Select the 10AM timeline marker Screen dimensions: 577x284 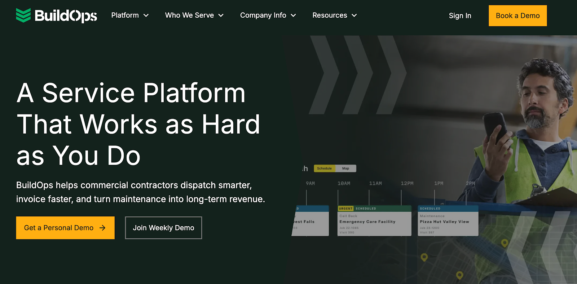coord(344,184)
